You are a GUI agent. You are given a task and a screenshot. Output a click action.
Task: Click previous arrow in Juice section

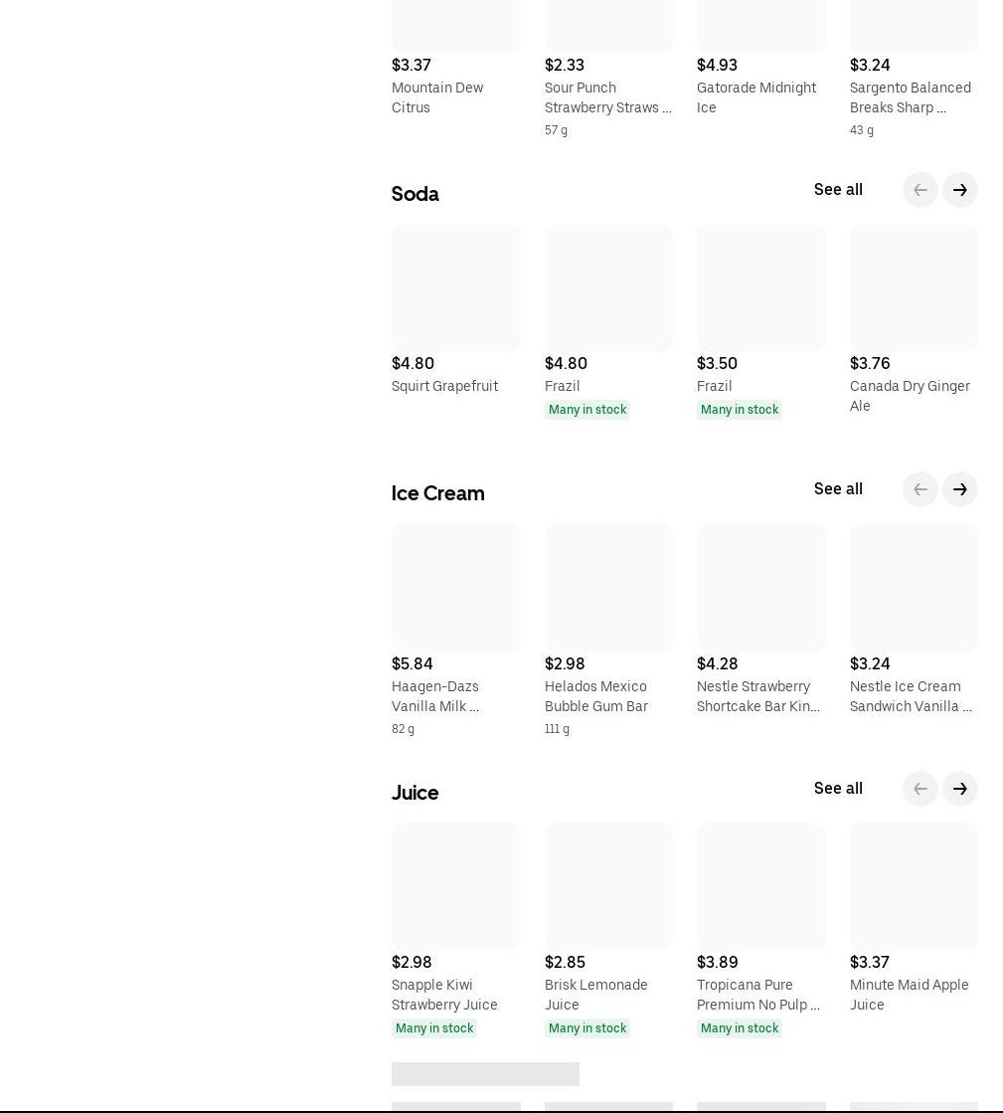pyautogui.click(x=920, y=789)
